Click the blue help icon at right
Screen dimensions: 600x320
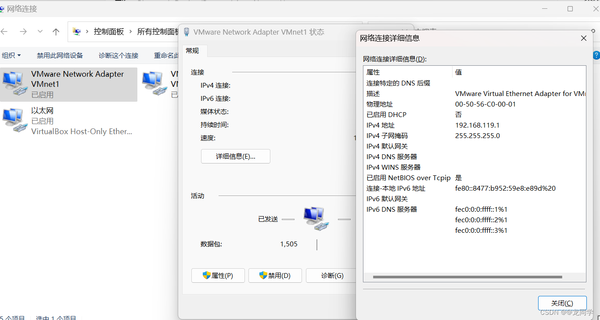coord(596,55)
